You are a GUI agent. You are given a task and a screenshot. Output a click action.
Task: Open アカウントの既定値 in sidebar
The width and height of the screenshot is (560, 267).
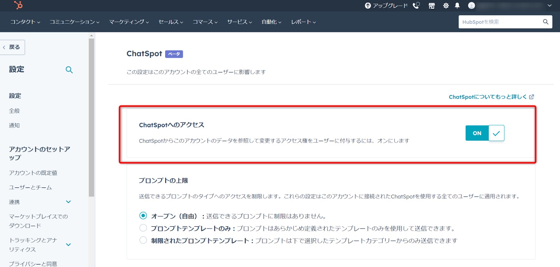33,173
